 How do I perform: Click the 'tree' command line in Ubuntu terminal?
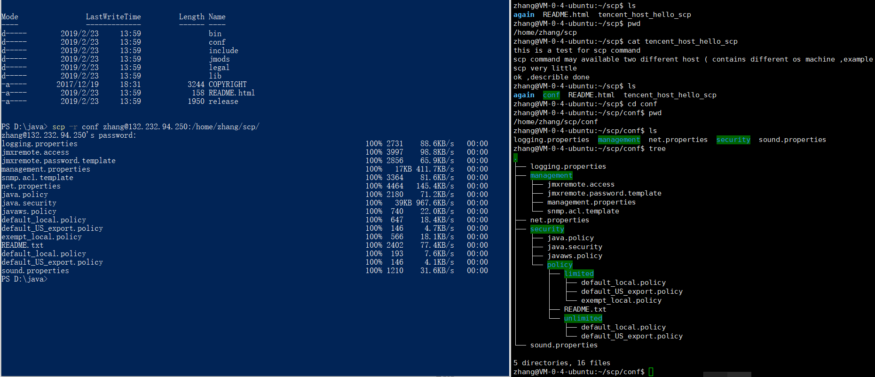[589, 149]
